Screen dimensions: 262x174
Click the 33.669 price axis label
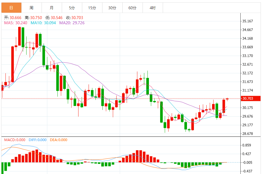pyautogui.click(x=248, y=47)
